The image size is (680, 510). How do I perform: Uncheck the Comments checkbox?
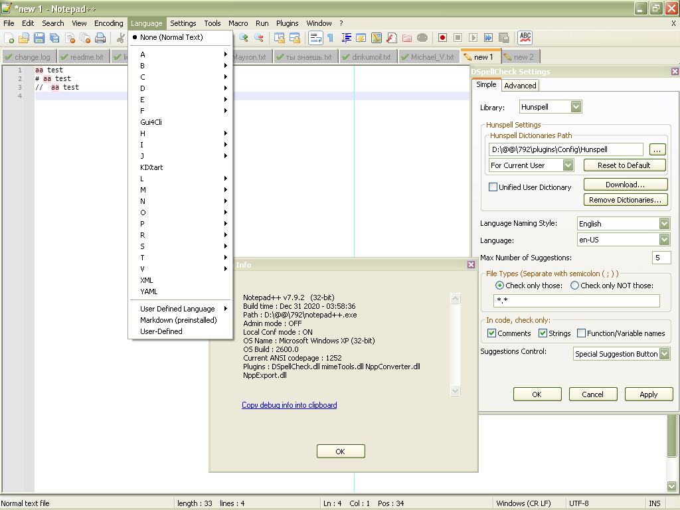click(x=492, y=333)
